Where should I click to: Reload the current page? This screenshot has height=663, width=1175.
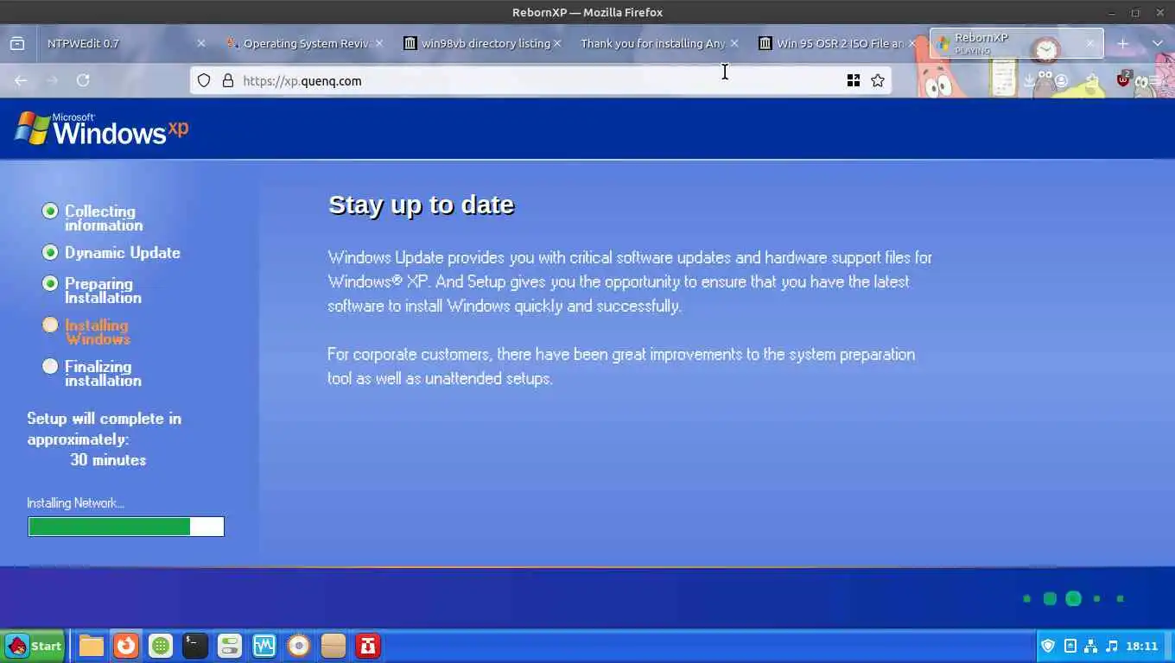tap(83, 80)
